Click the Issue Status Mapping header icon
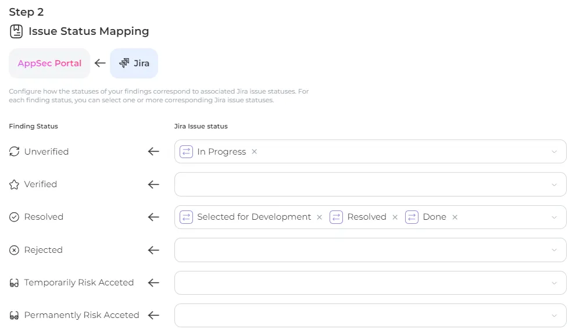This screenshot has width=583, height=336. pos(16,31)
